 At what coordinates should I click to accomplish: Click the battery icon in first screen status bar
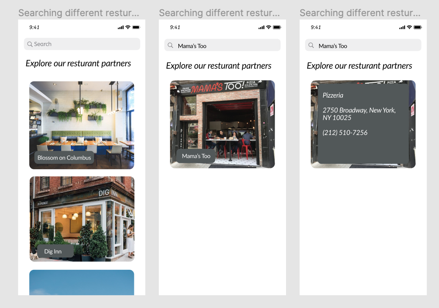136,27
